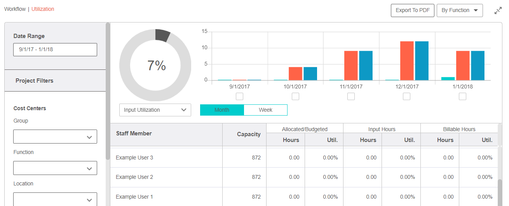Expand the Input Utilization dropdown

155,110
